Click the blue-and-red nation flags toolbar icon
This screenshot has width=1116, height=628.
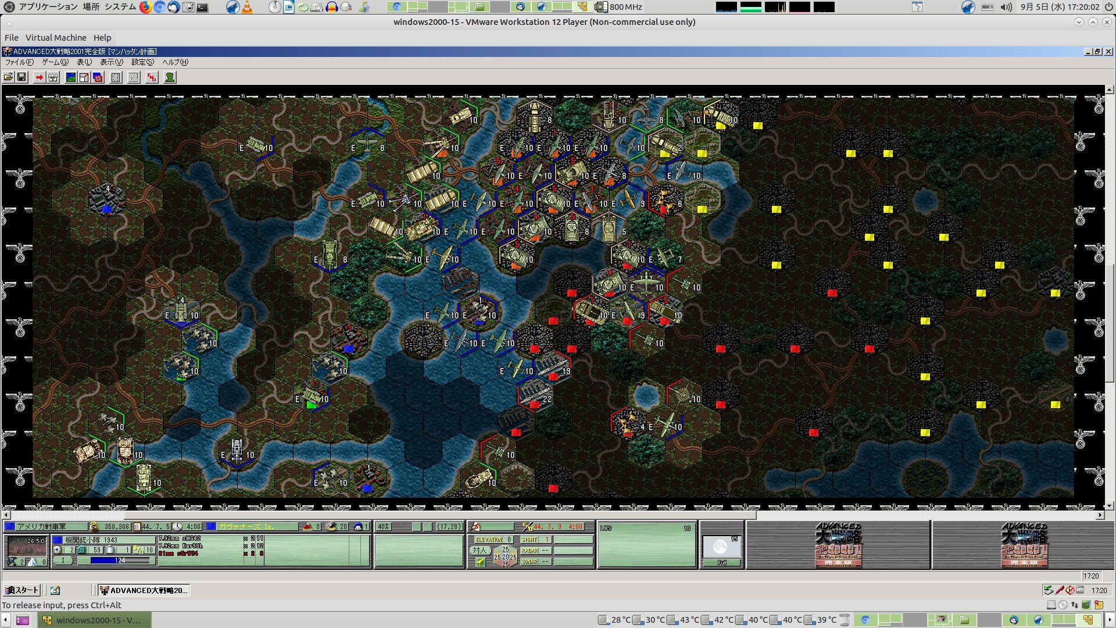click(98, 77)
